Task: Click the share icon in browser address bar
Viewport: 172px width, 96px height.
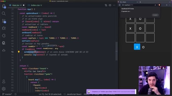Action: pos(155,5)
